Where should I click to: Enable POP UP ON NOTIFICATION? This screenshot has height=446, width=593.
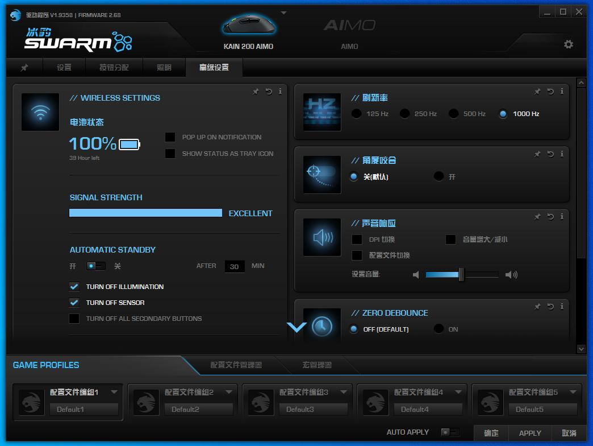click(169, 137)
